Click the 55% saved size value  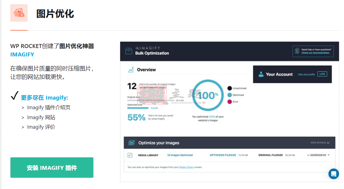click(x=136, y=118)
